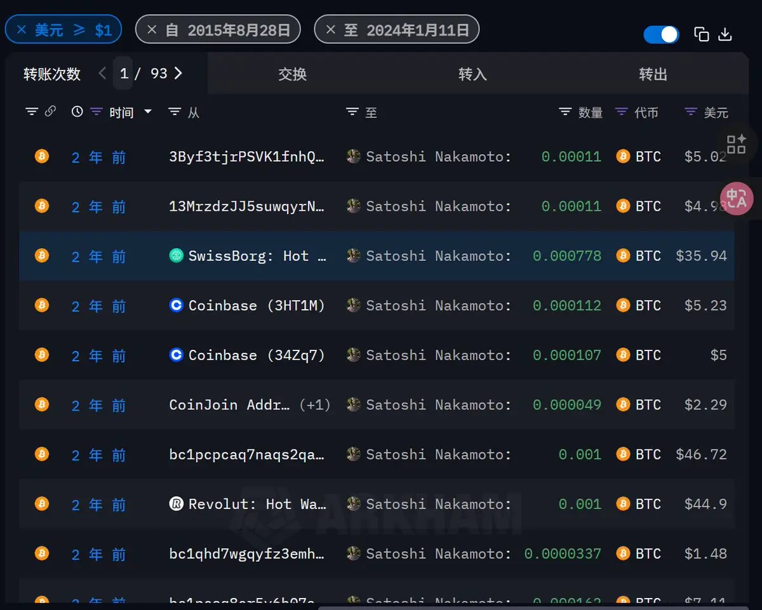Expand the (+1) extra senders in CoinJoin row
762x610 pixels.
[x=315, y=404]
